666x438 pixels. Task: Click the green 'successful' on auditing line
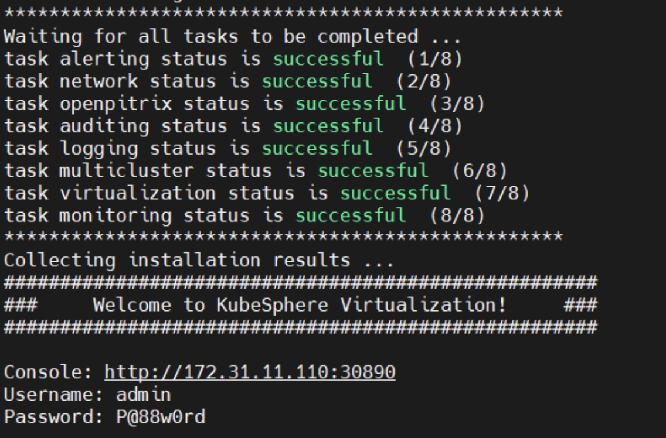click(x=328, y=126)
